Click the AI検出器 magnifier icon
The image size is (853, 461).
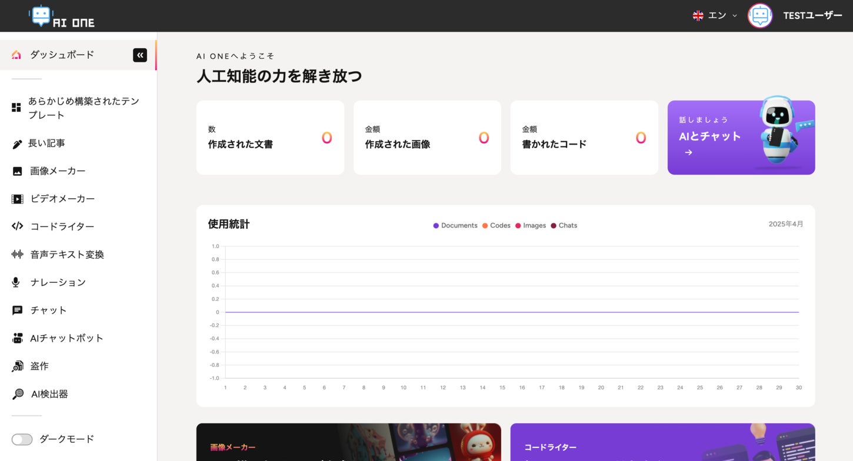click(x=18, y=394)
